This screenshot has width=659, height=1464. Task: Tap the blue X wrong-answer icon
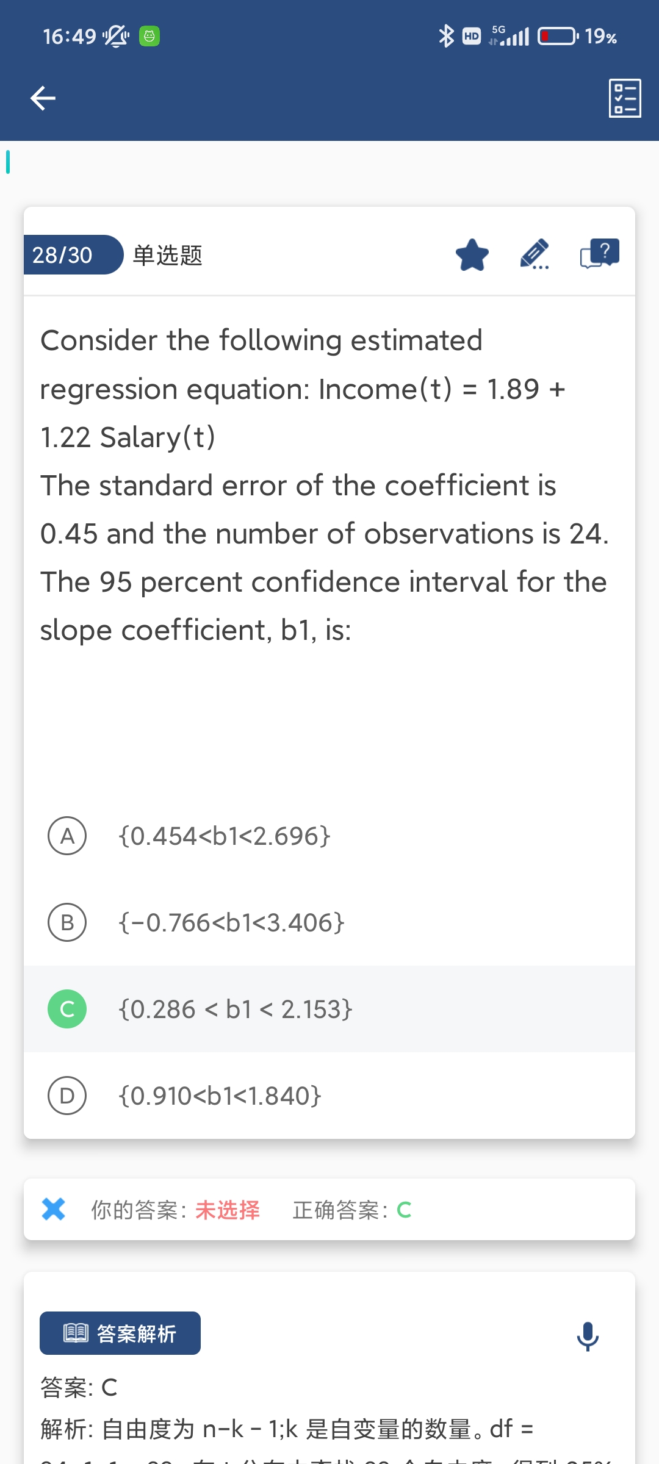click(54, 1209)
